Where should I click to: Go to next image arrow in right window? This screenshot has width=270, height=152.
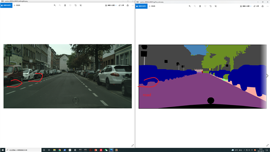(267, 76)
